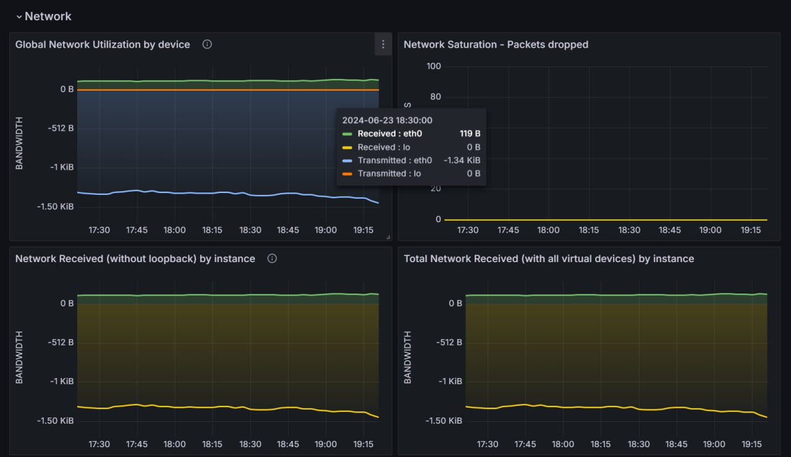The height and width of the screenshot is (457, 791).
Task: Click the Network section heading
Action: tap(48, 17)
